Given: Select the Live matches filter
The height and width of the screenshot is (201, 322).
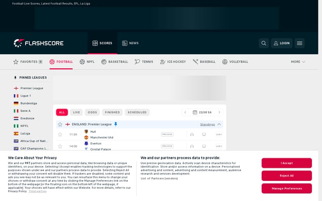Looking at the screenshot, I should coord(76,113).
